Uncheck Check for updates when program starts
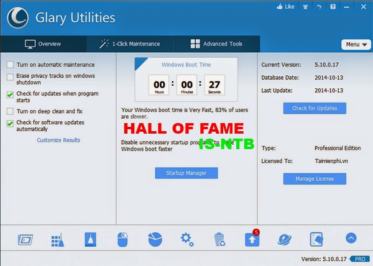 coord(10,95)
